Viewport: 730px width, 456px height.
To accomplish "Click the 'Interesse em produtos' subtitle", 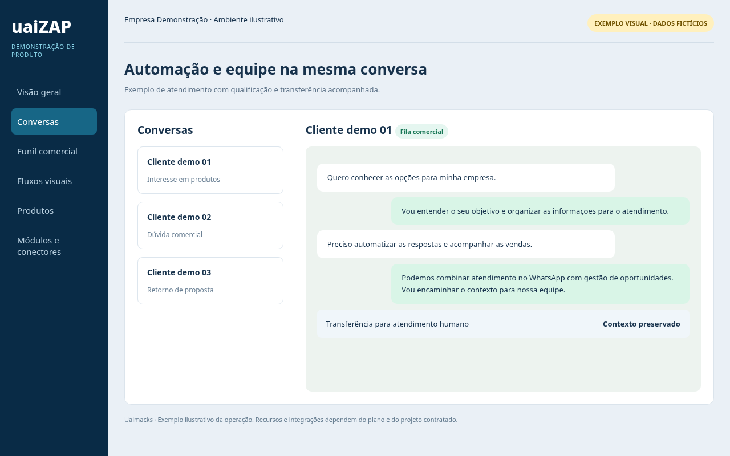I will 184,179.
